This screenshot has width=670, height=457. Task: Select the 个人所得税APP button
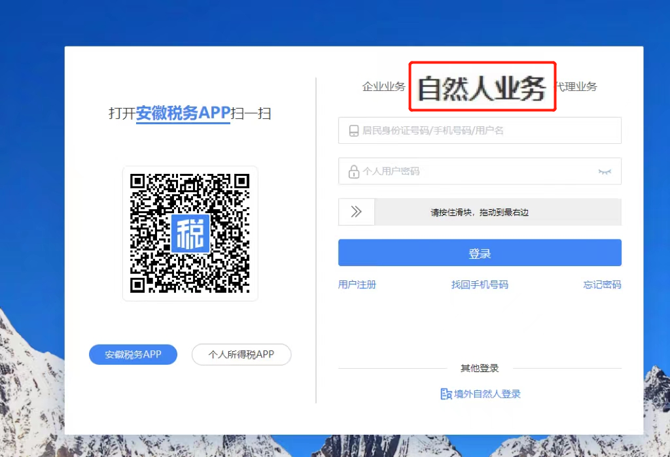pyautogui.click(x=241, y=354)
